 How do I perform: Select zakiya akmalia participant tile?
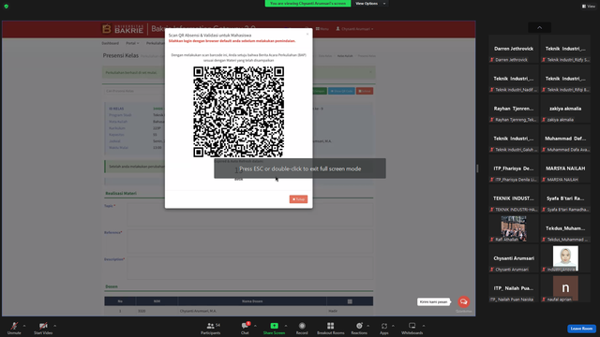(x=565, y=109)
